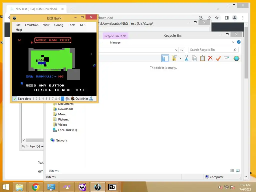Viewport: 256px width, 192px height.
Task: Click the Chrome download page icon
Action: click(201, 18)
